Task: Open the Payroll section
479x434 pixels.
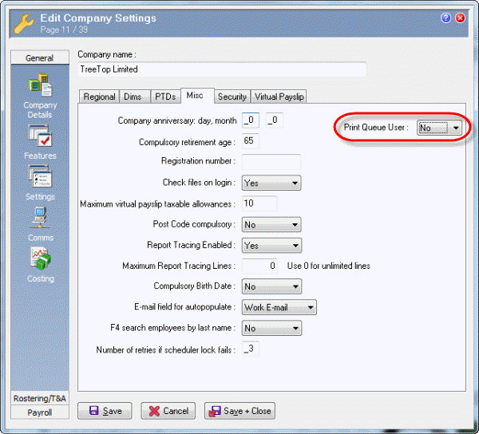Action: pyautogui.click(x=40, y=412)
